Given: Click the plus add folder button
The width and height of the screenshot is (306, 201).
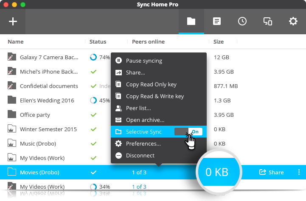Looking at the screenshot, I should click(x=13, y=21).
